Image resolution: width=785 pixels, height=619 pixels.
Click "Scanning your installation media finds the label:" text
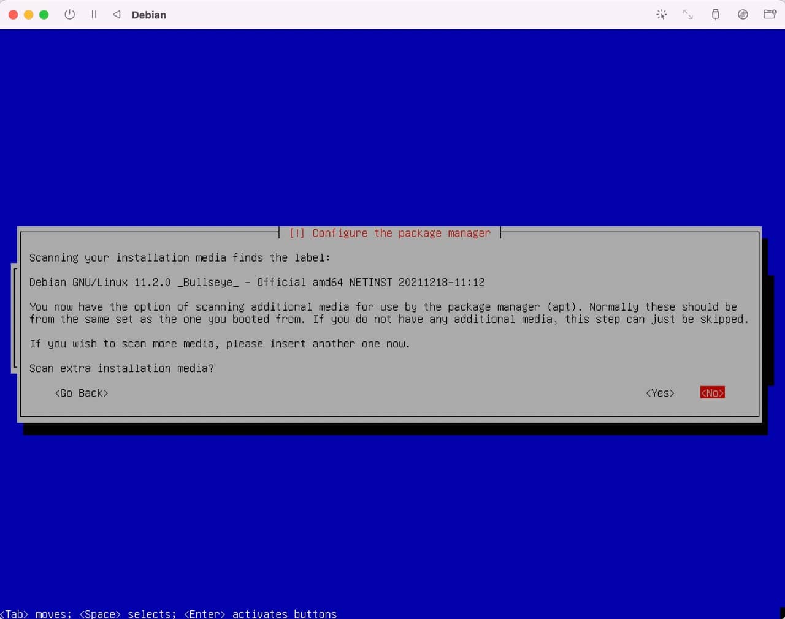(180, 258)
